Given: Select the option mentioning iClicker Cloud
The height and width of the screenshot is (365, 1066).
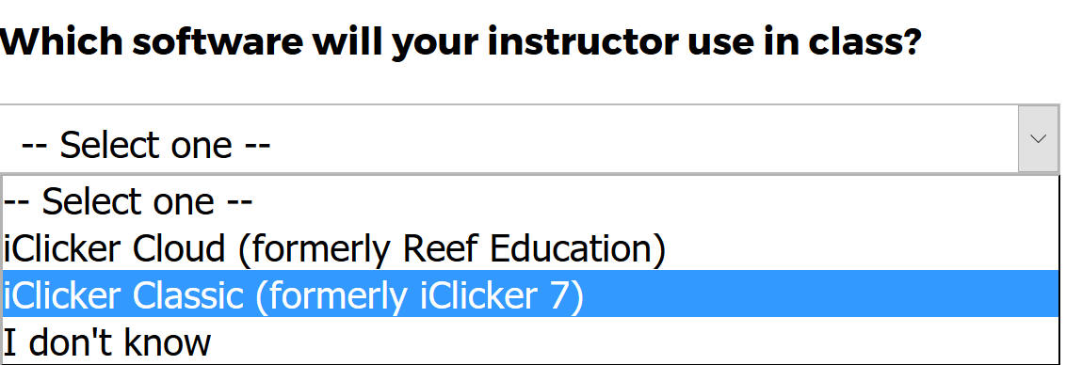Looking at the screenshot, I should (x=530, y=247).
